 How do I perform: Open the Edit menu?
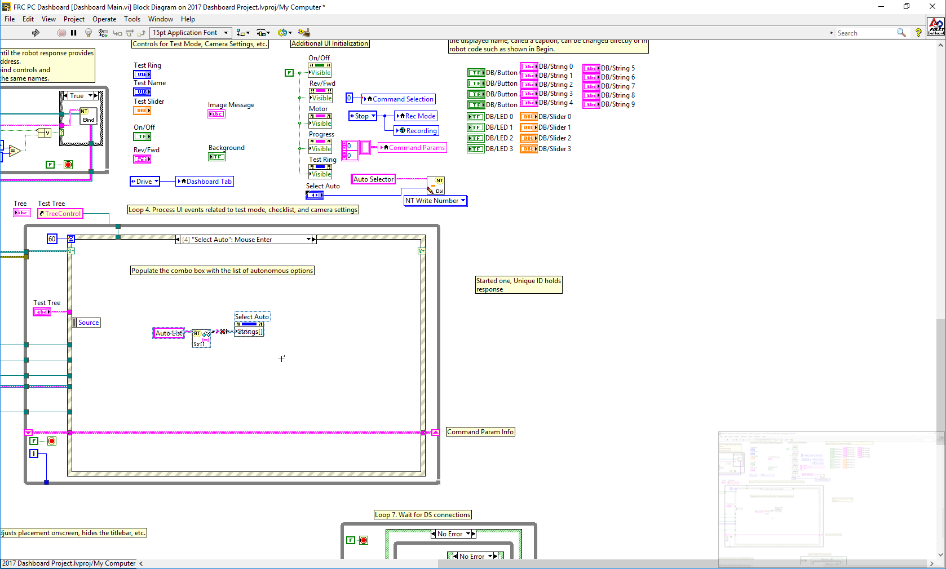(x=28, y=19)
